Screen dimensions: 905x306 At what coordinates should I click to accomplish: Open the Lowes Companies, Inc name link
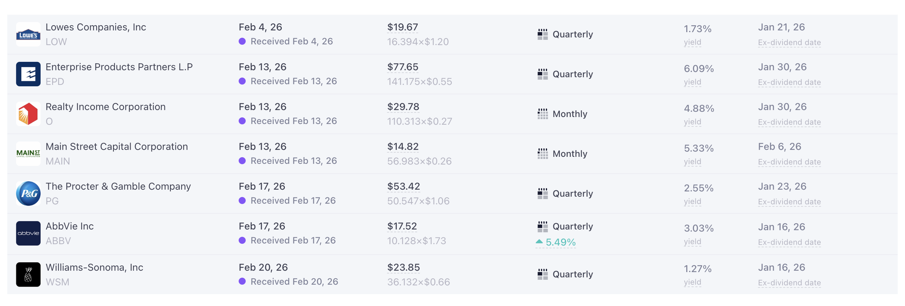click(x=96, y=27)
